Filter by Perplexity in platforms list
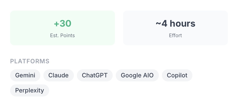The image size is (235, 104). tap(30, 90)
